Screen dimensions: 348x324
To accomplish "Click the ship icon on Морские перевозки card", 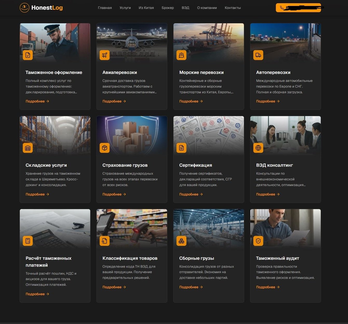I will (181, 55).
